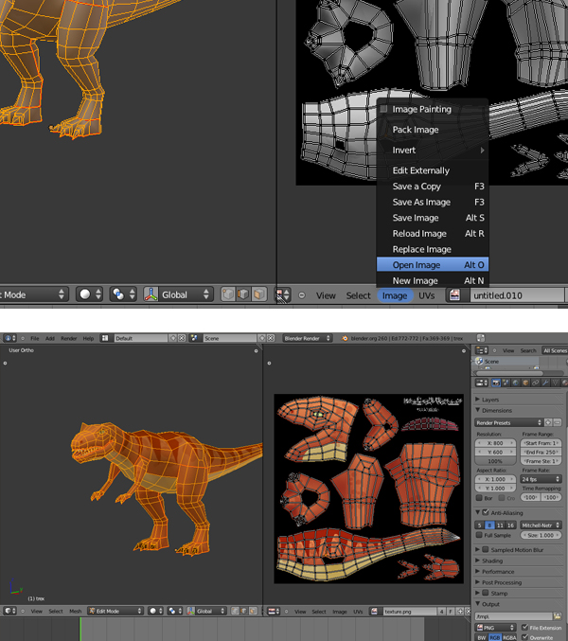Click the All Scenes dropdown in outliner
Screen dimensions: 568x641
[x=555, y=350]
